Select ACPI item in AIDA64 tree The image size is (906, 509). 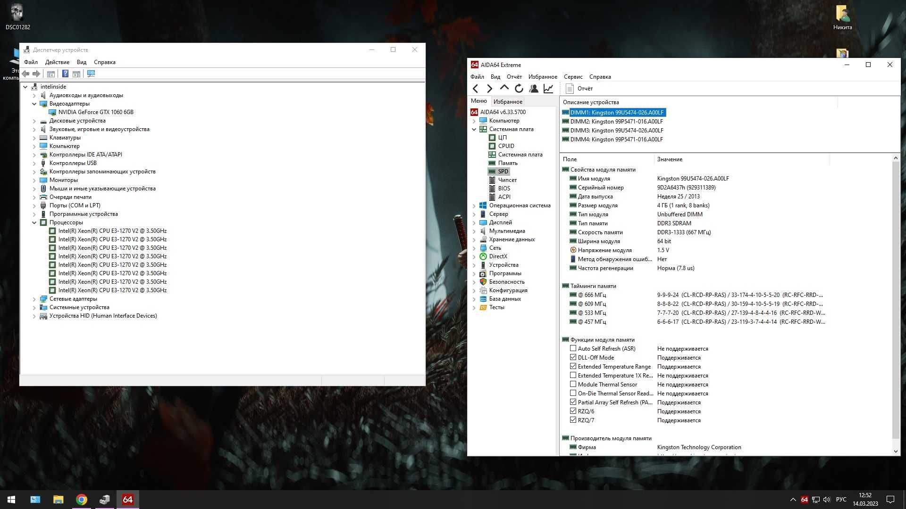(x=504, y=197)
